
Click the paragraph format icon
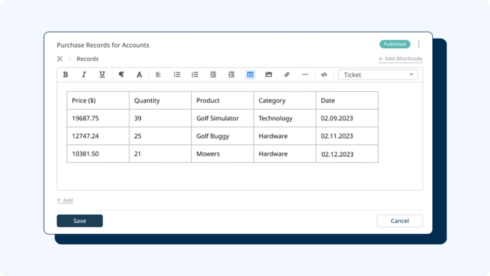(121, 75)
